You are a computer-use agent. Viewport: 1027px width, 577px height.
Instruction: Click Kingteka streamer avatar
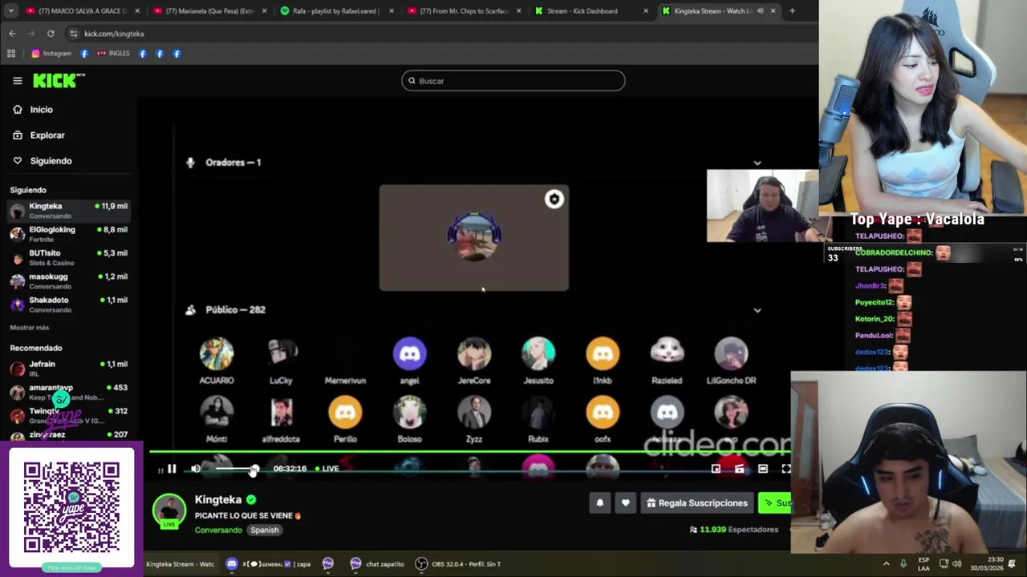tap(169, 510)
